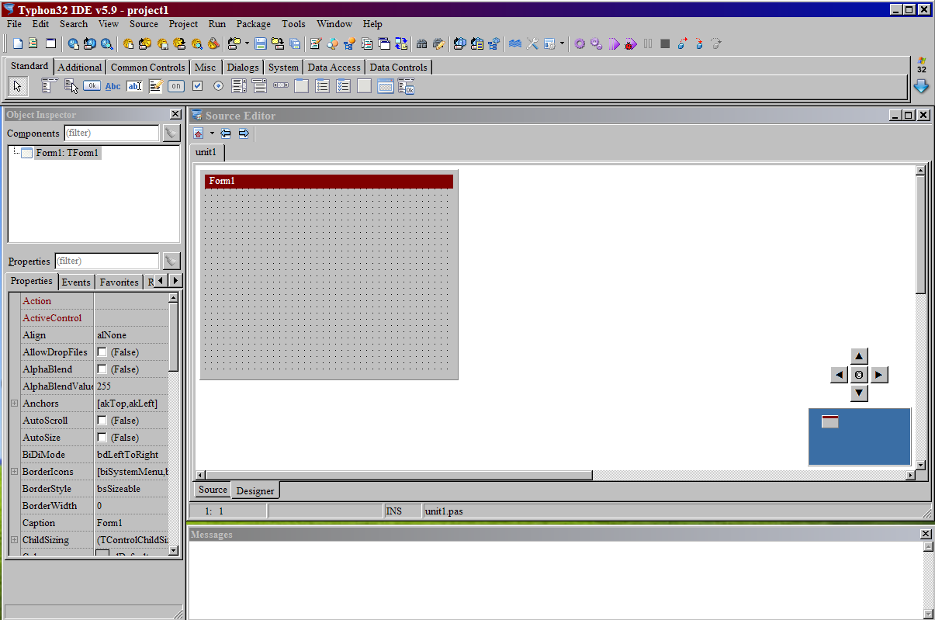This screenshot has height=620, width=935.
Task: Toggle the AutoSize checkbox
Action: [x=102, y=438]
